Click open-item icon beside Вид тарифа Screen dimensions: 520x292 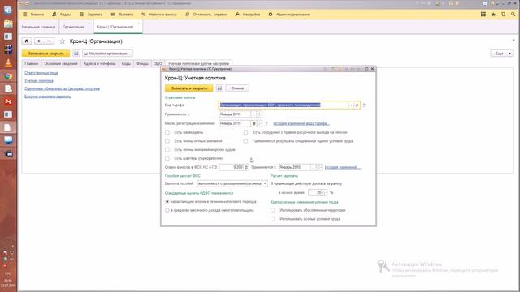(x=357, y=105)
